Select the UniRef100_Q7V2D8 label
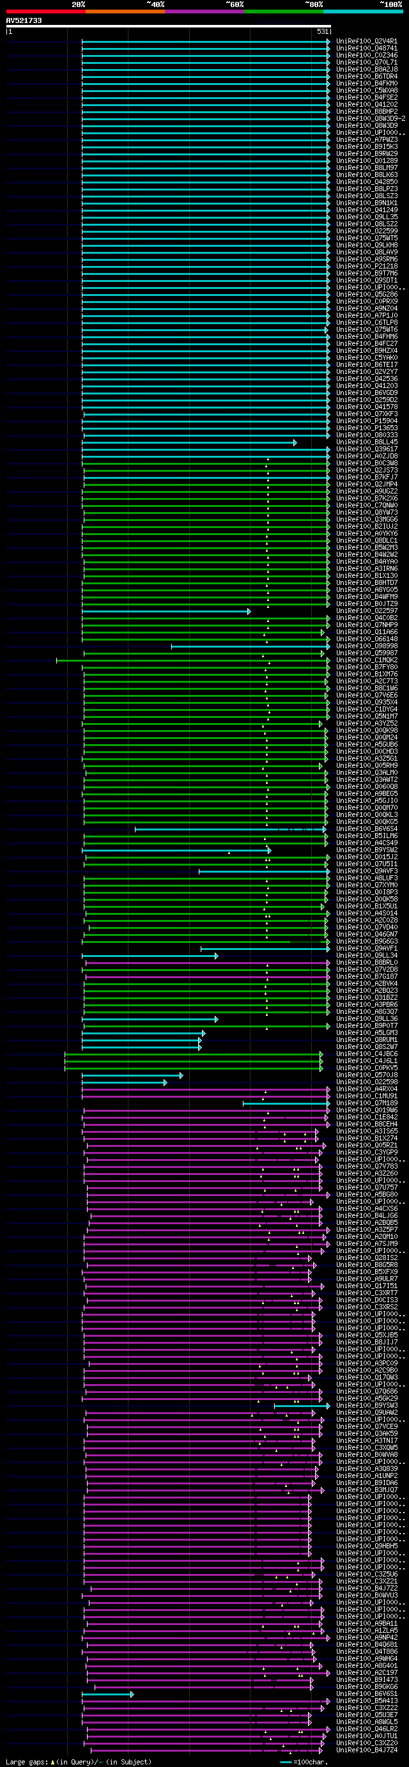This screenshot has width=409, height=1767. click(x=366, y=969)
